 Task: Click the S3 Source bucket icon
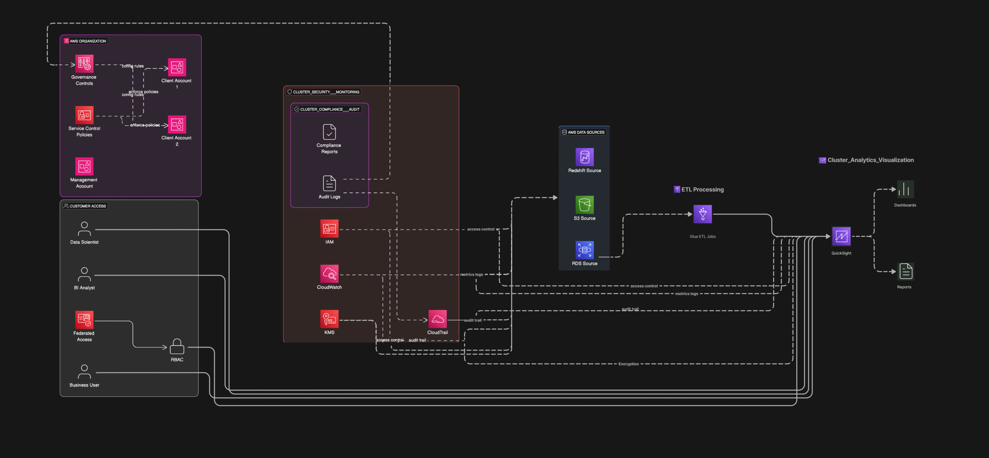(585, 205)
